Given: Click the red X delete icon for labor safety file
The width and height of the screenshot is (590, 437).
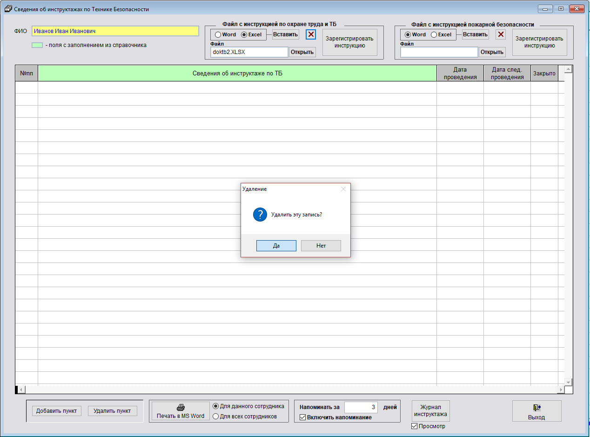Looking at the screenshot, I should pos(311,34).
